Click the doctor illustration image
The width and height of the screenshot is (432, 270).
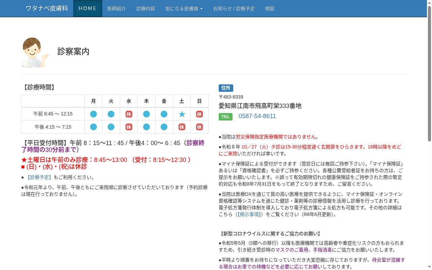[x=35, y=52]
